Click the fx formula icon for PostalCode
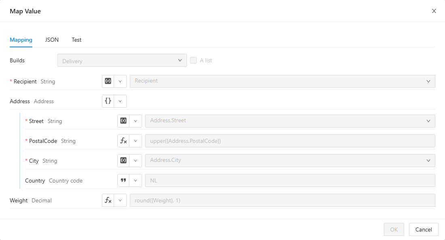This screenshot has height=240, width=445. click(x=123, y=141)
